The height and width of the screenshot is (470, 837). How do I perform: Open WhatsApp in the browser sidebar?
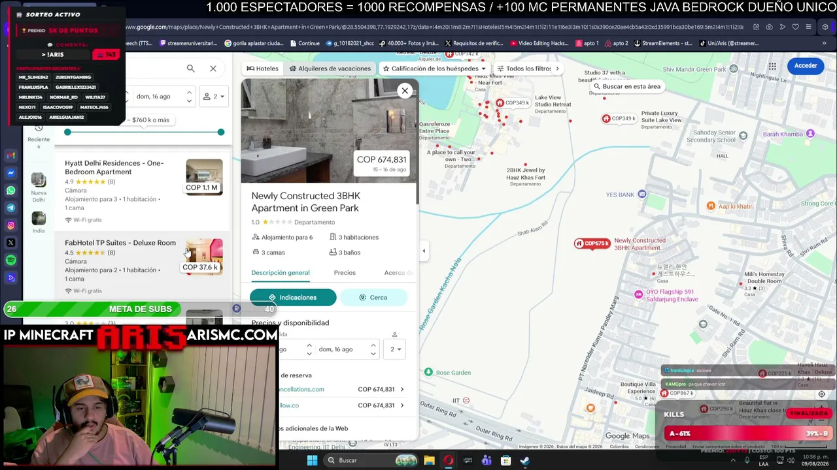tap(10, 191)
